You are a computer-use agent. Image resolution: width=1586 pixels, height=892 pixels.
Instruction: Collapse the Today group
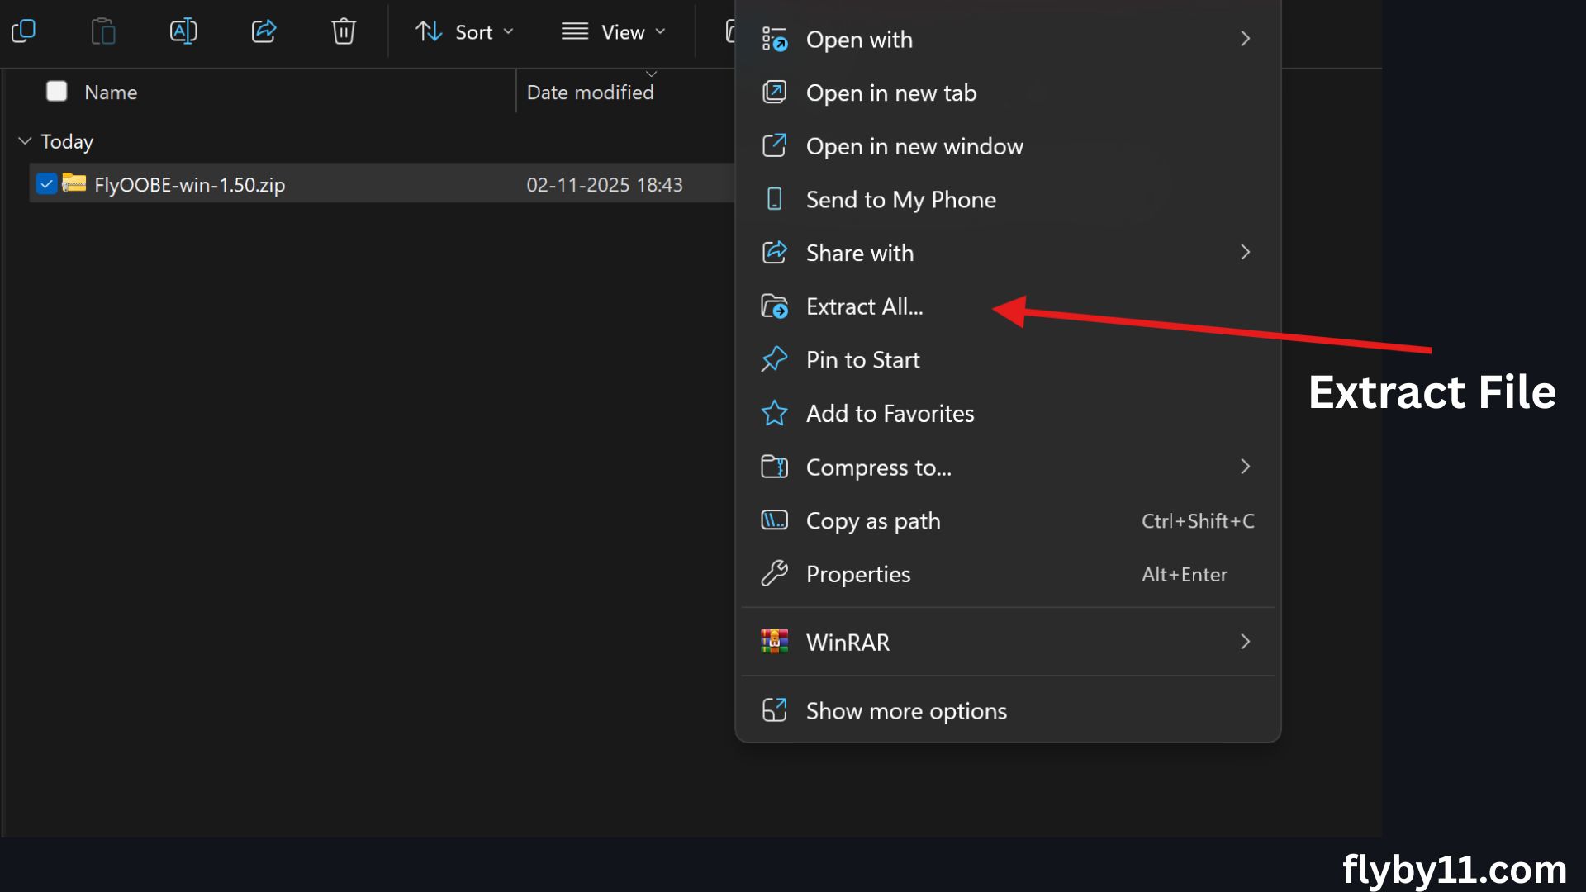click(24, 141)
